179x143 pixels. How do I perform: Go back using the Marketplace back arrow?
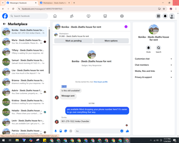(x=4, y=24)
